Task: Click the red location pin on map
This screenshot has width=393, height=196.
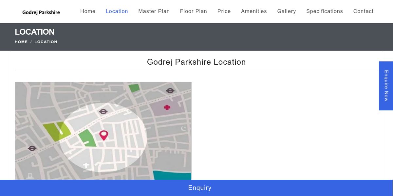Action: point(104,135)
